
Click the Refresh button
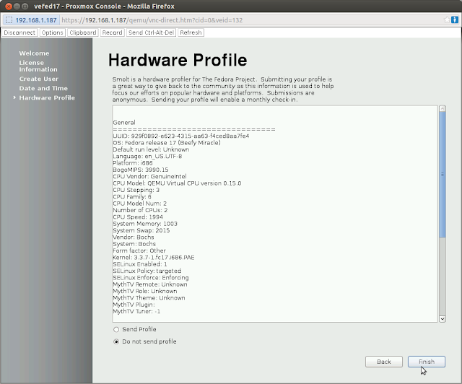(191, 32)
